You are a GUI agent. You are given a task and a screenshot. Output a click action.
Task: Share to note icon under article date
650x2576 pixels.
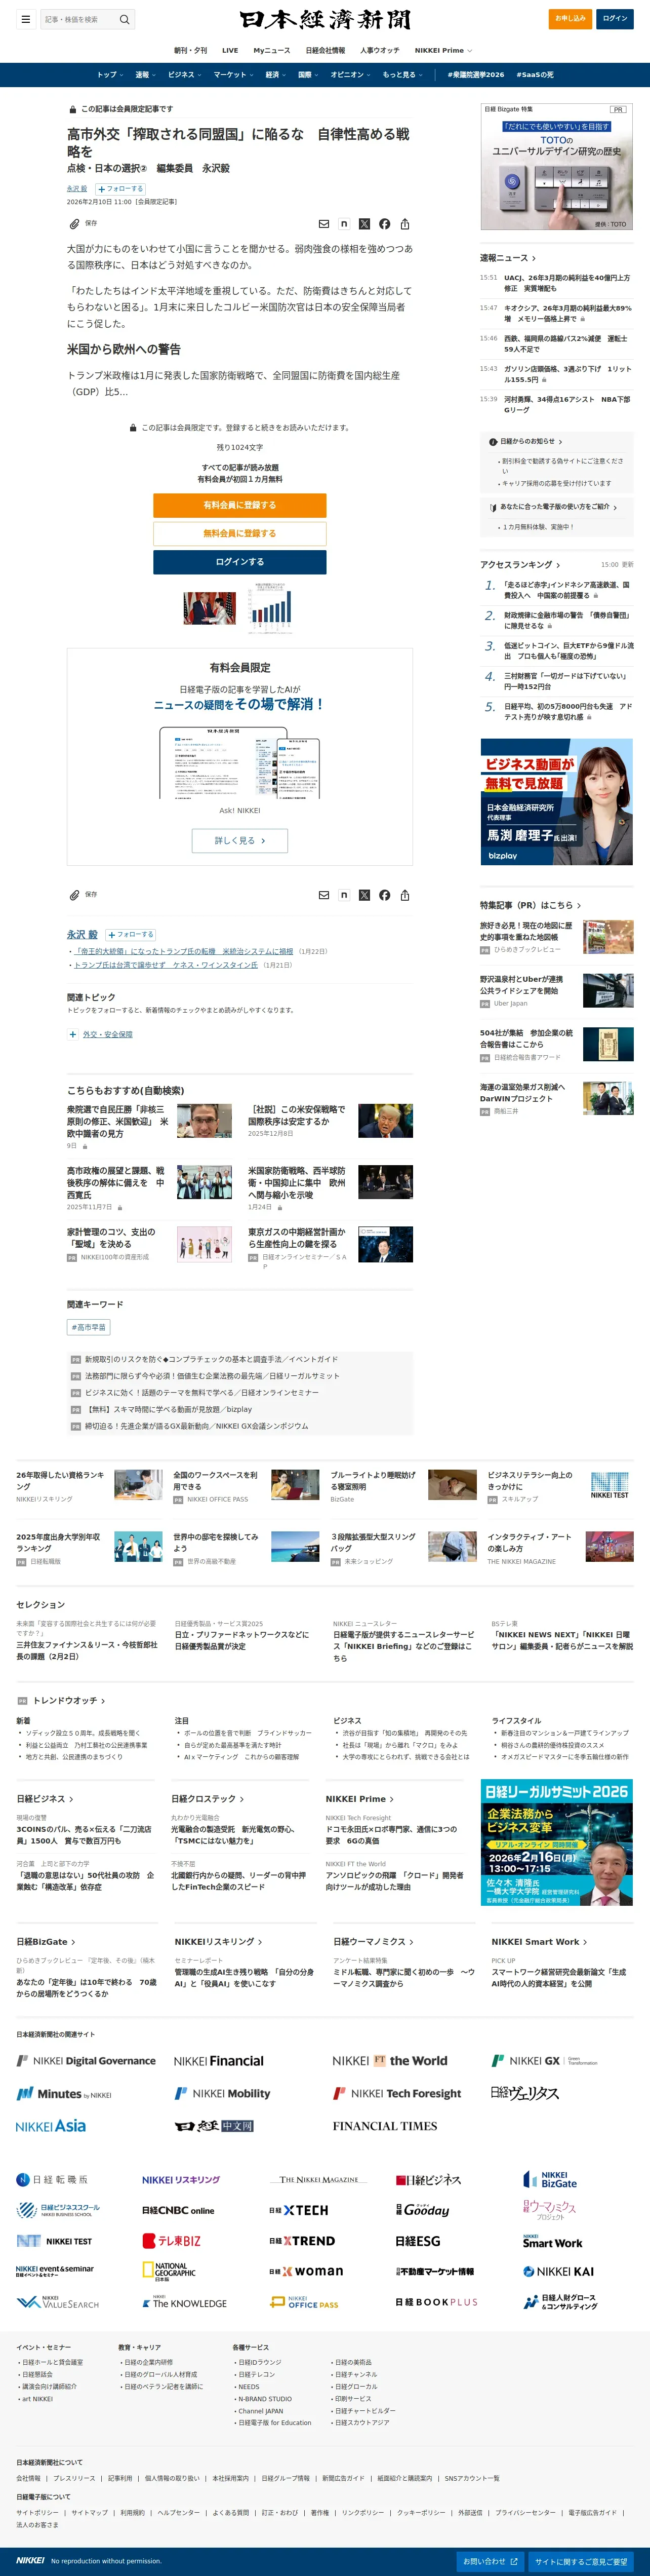click(x=344, y=224)
